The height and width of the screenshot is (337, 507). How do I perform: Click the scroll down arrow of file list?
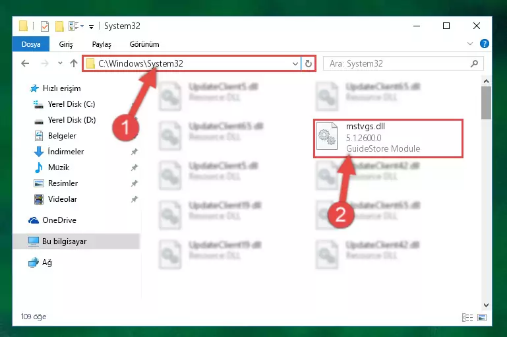[486, 305]
